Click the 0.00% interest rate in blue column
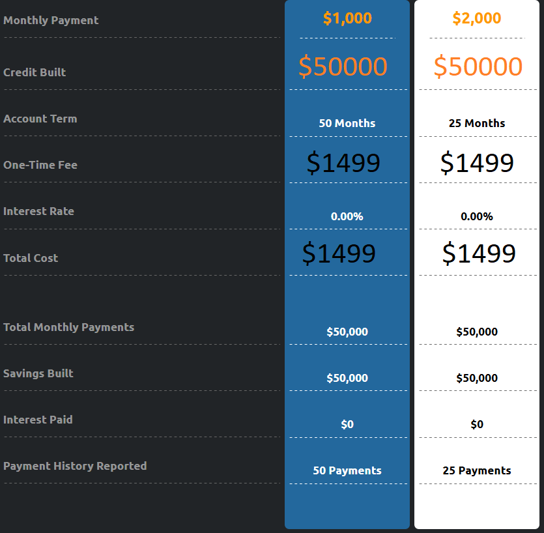 click(347, 216)
